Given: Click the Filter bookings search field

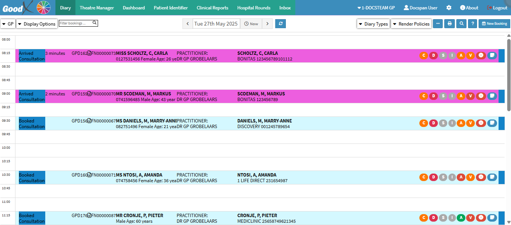Looking at the screenshot, I should (76, 23).
